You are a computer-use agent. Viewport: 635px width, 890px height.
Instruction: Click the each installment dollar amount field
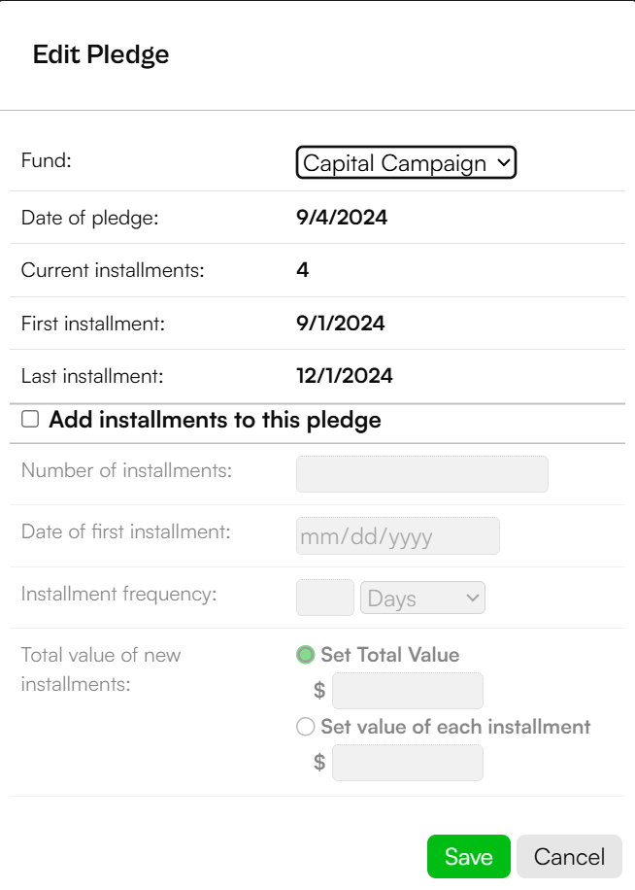point(408,763)
